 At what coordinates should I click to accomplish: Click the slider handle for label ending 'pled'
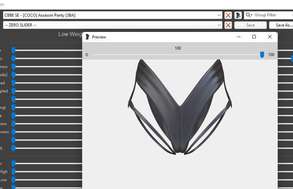(x=14, y=91)
